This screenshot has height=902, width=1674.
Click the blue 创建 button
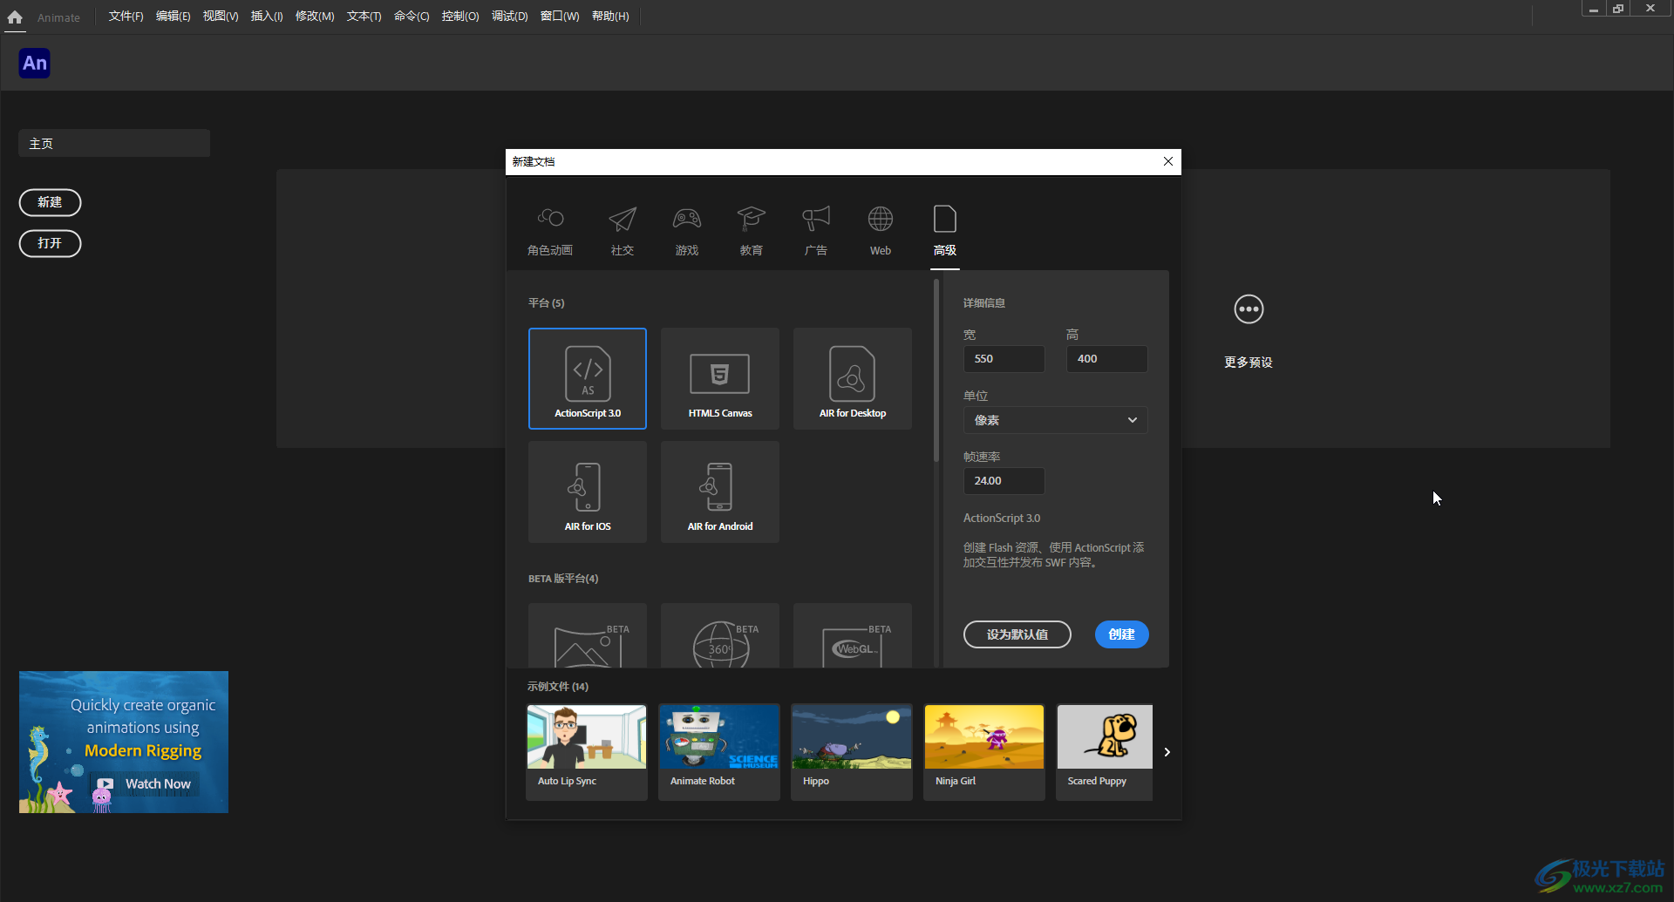[x=1122, y=634]
